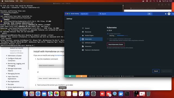Open the Apple menu

pos(2,1)
